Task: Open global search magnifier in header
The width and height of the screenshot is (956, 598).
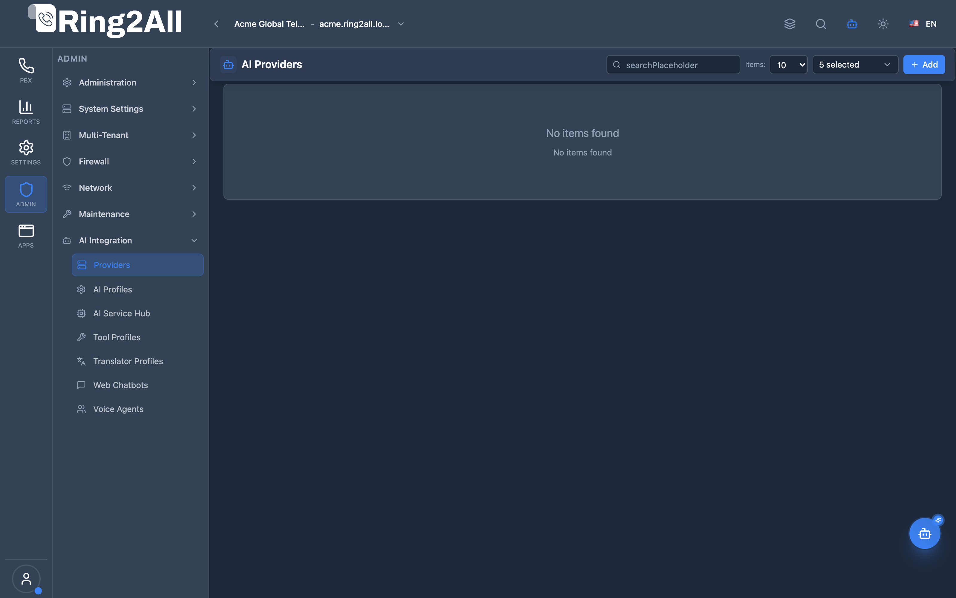Action: point(821,24)
